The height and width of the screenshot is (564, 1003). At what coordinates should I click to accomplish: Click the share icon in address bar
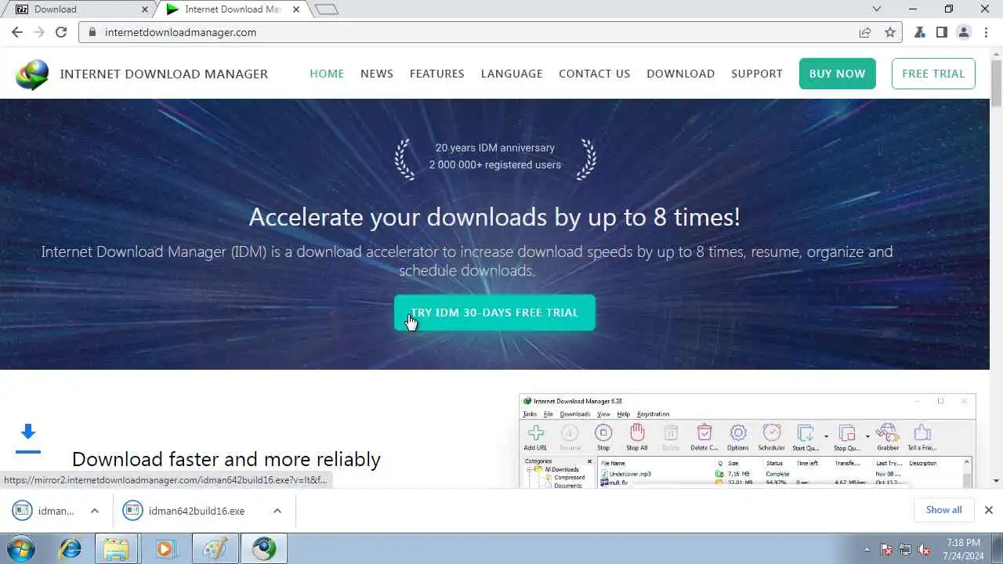[865, 32]
